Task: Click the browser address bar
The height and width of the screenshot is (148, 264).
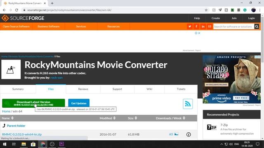Action: (115, 10)
